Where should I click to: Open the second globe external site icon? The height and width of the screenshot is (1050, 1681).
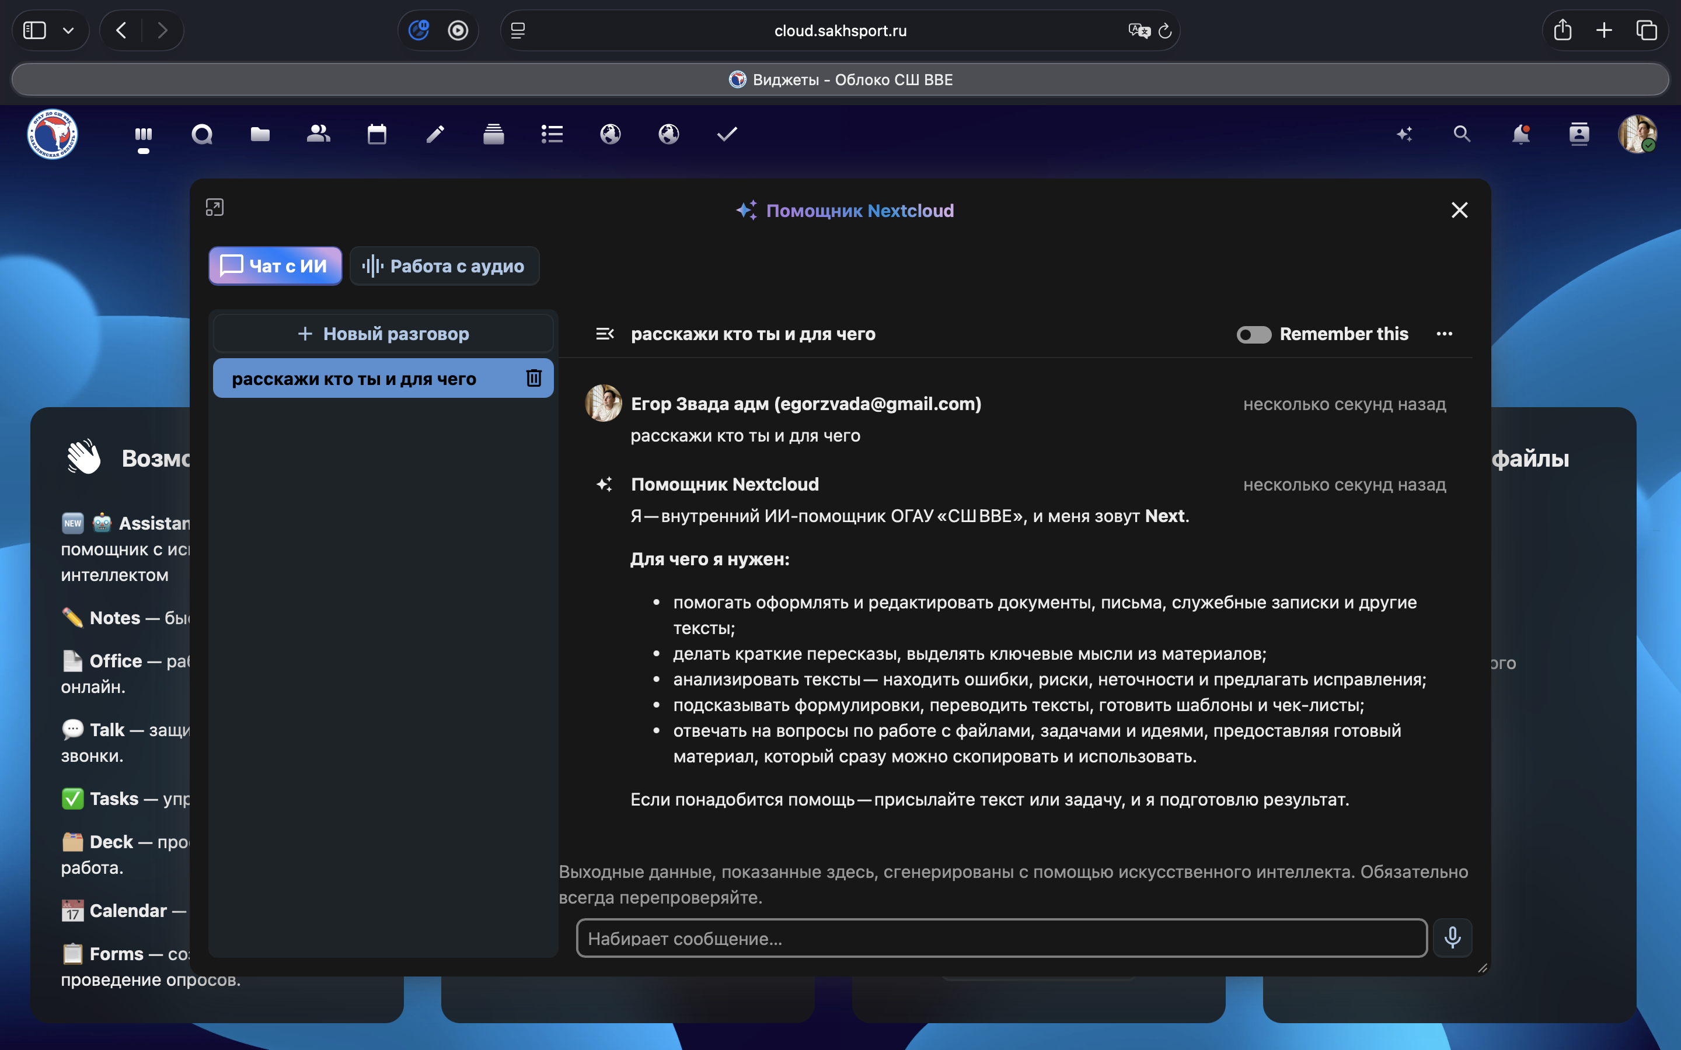click(x=669, y=134)
